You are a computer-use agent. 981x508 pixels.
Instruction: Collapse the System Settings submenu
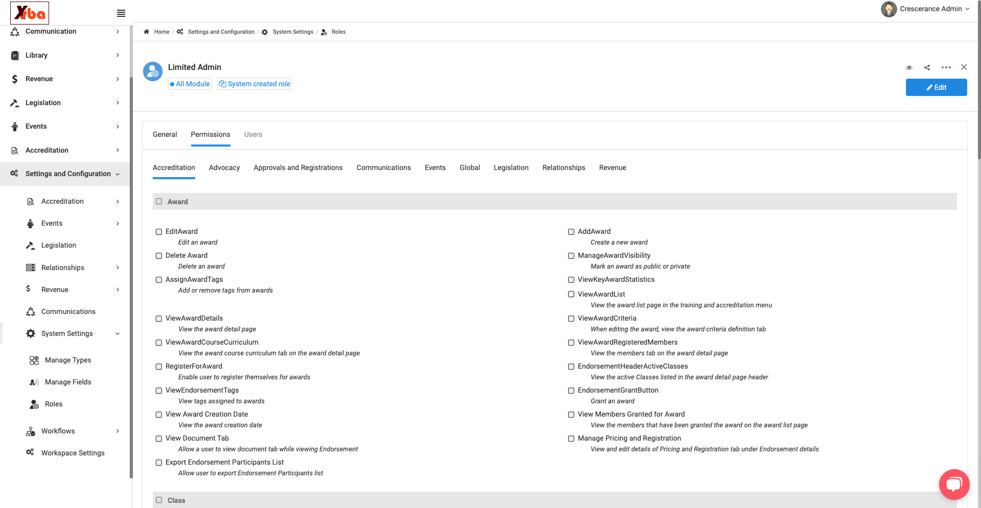[x=118, y=334]
